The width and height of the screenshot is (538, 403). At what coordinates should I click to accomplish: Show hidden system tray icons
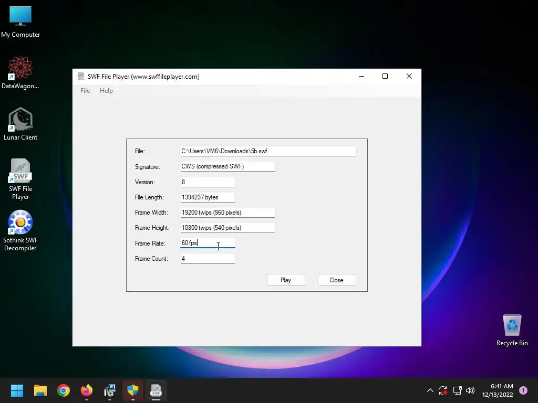(x=430, y=390)
